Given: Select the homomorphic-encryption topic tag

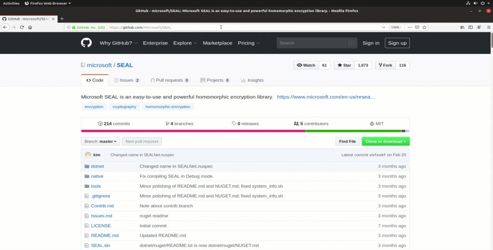Looking at the screenshot, I should [x=168, y=106].
